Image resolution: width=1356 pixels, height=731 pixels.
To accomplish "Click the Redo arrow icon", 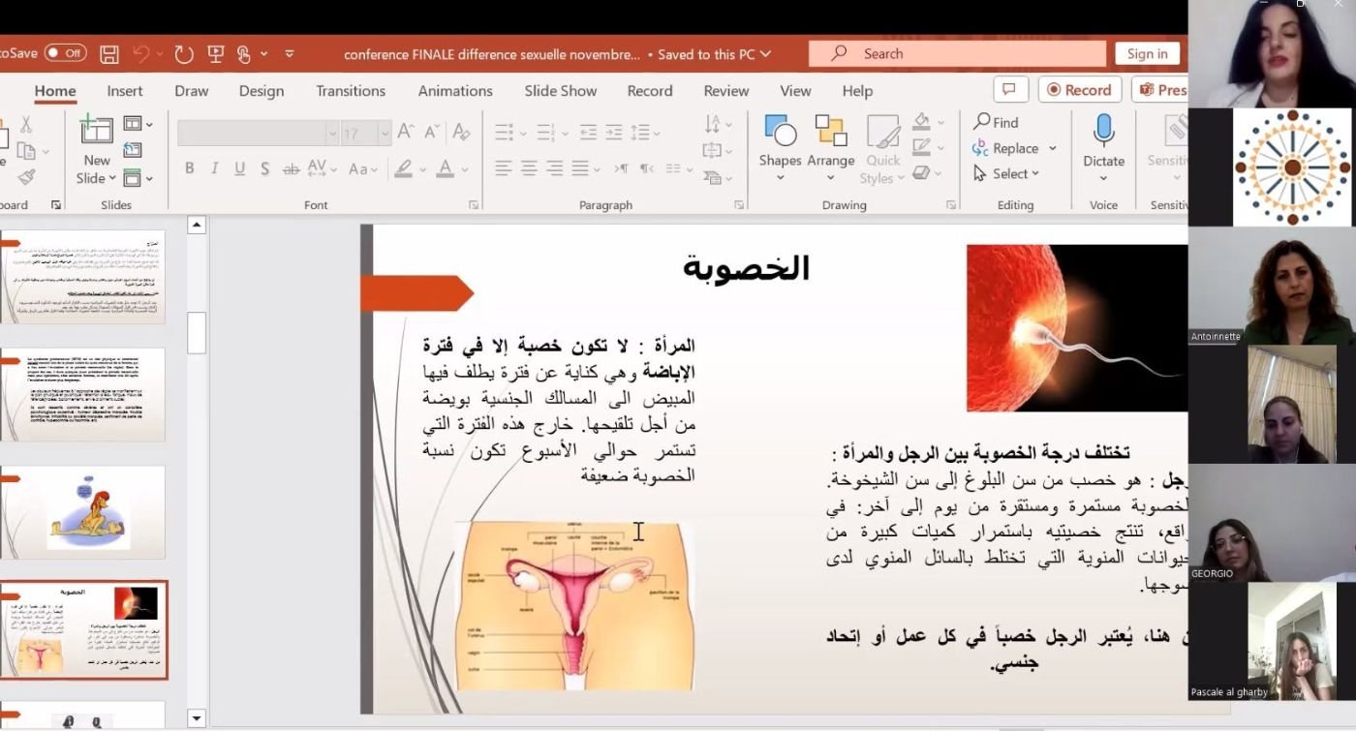I will (184, 54).
